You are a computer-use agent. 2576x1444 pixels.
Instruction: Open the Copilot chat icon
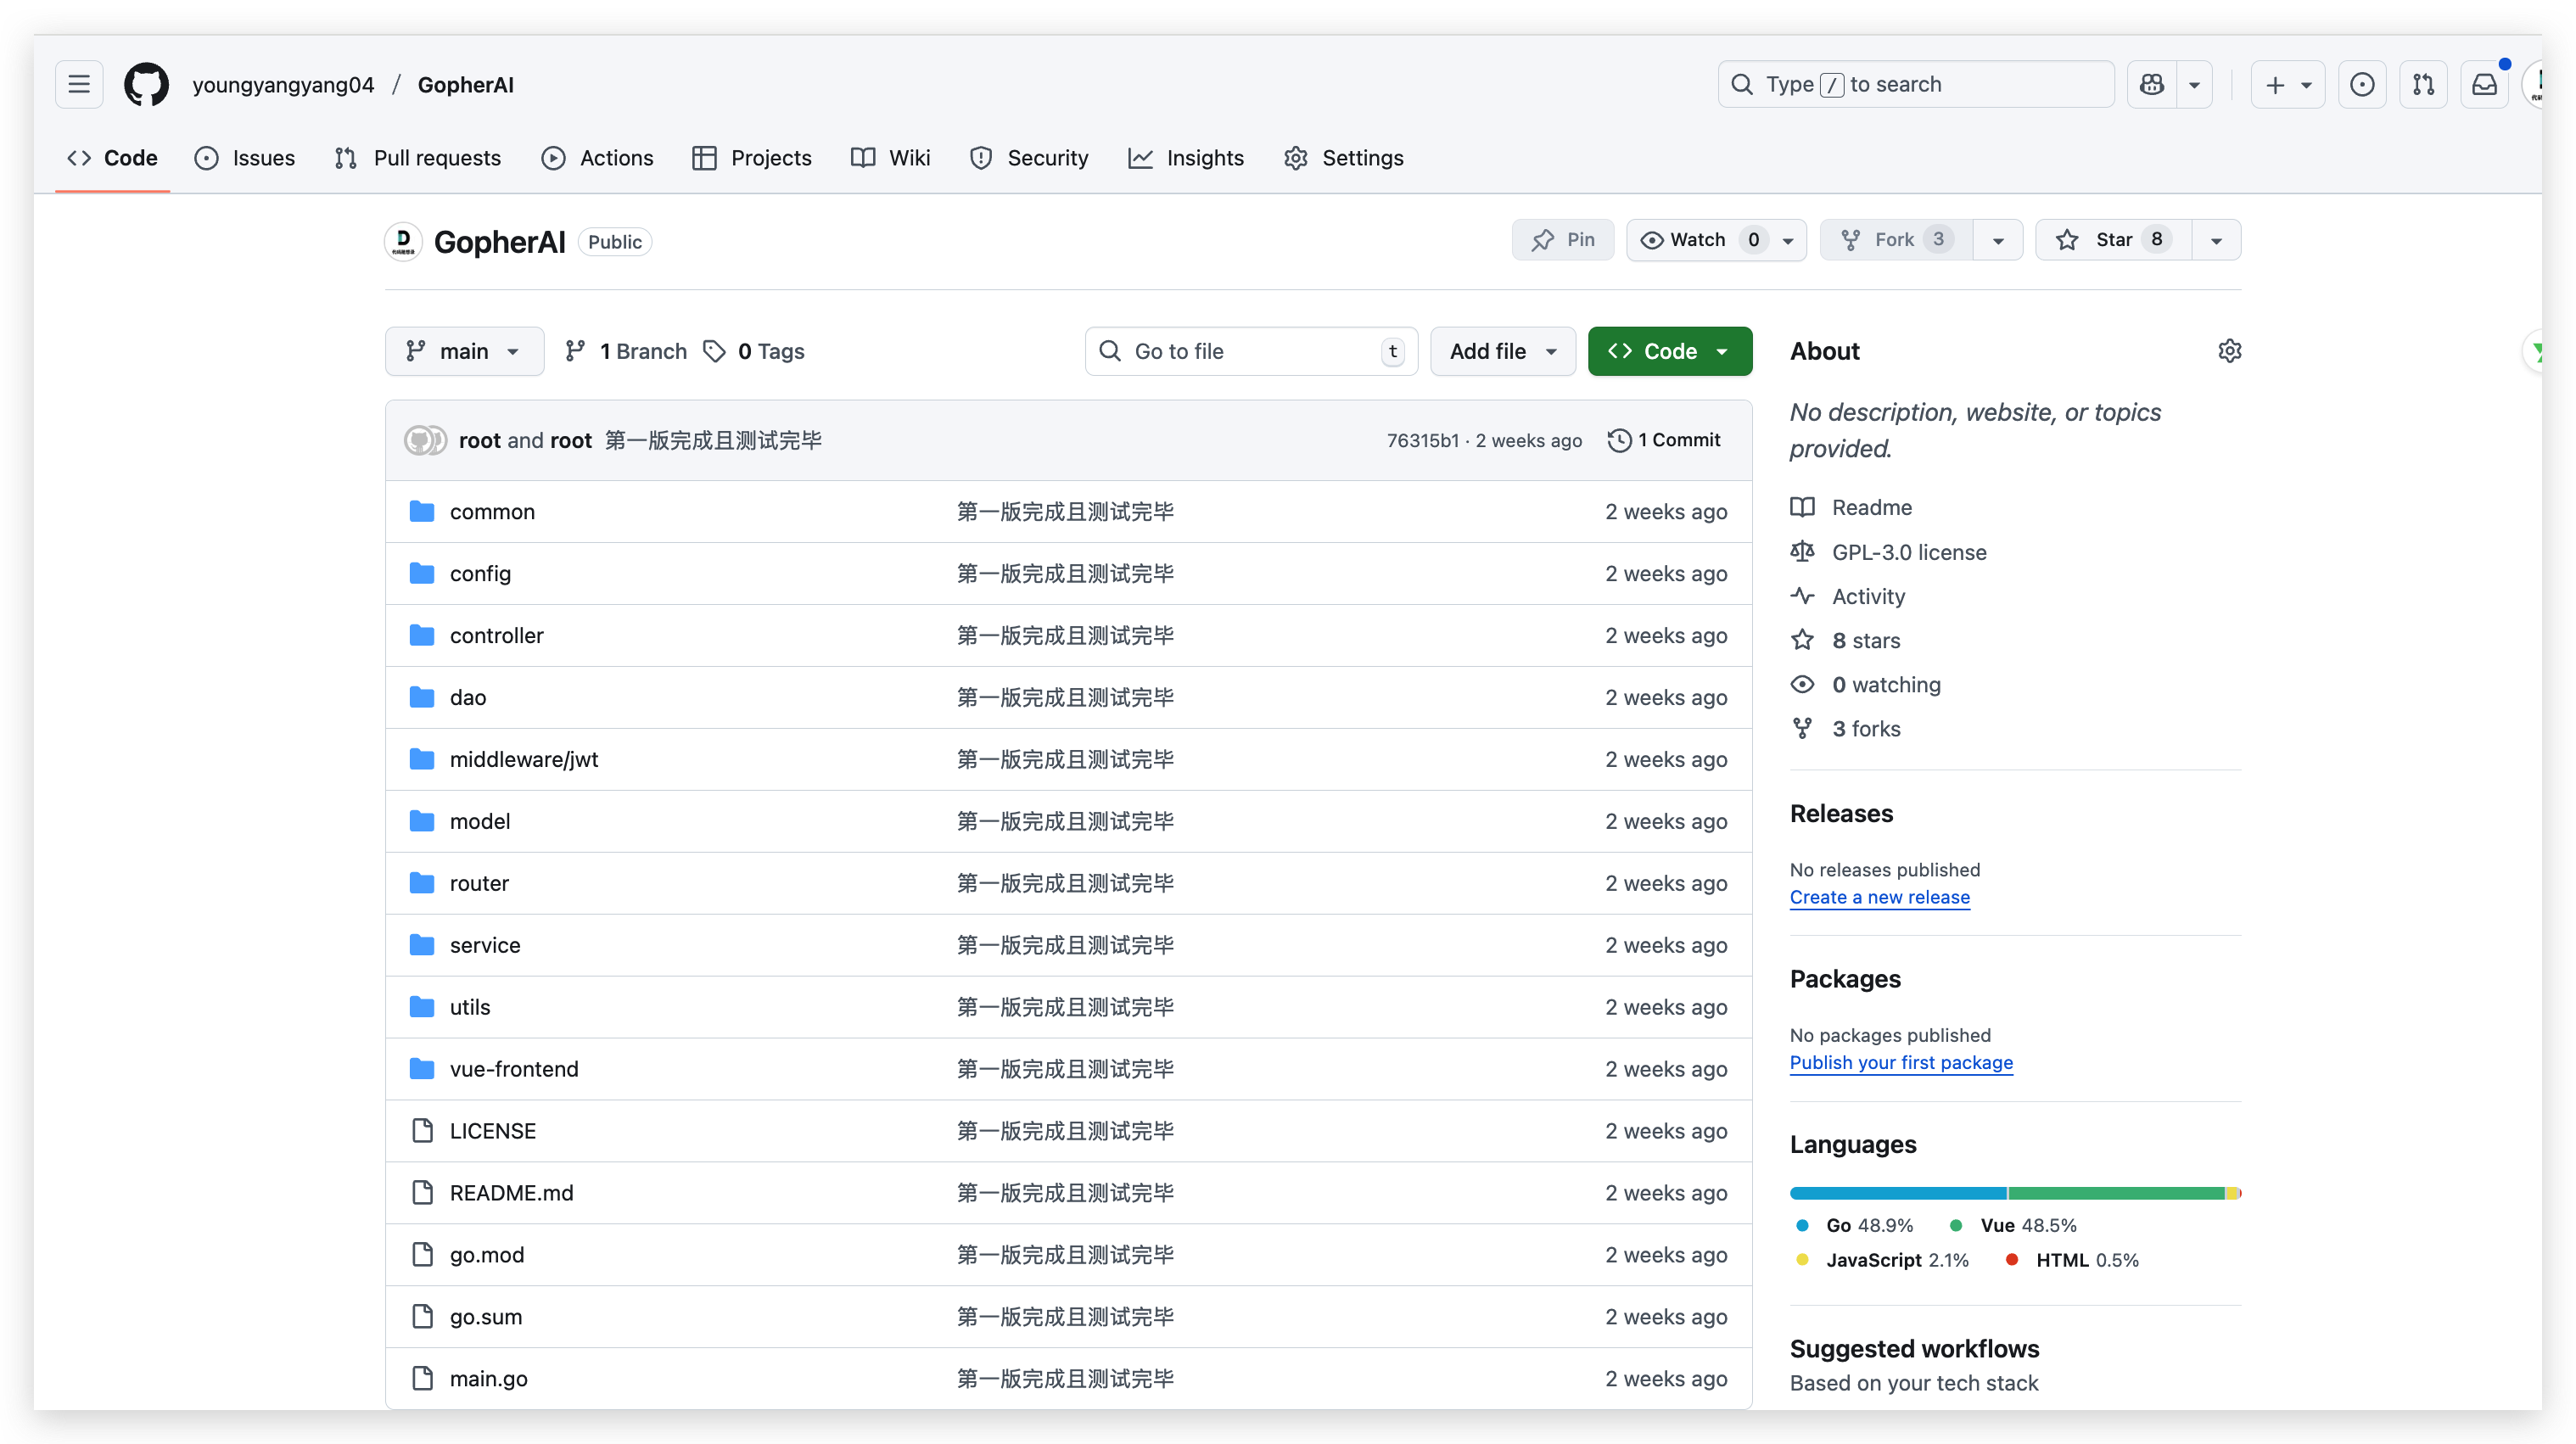pyautogui.click(x=2152, y=84)
